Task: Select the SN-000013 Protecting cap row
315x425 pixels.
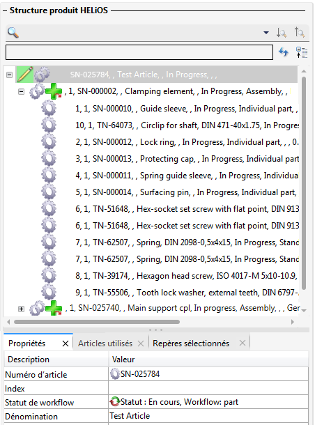Action: coord(187,159)
